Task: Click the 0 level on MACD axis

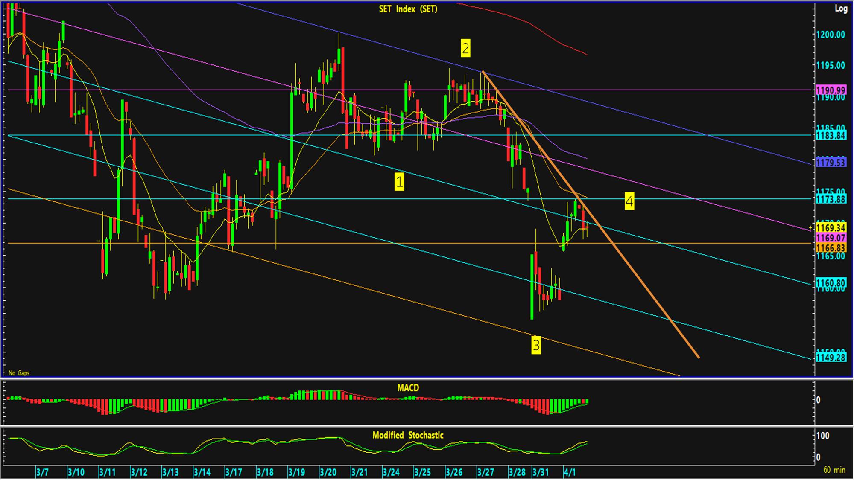Action: (818, 400)
